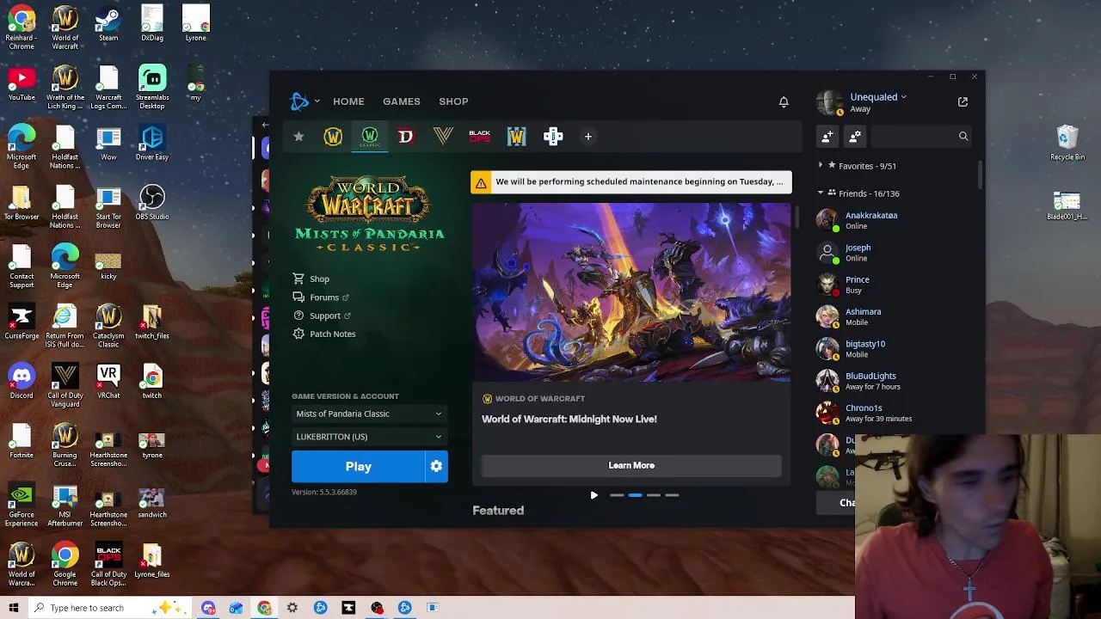Click Steam desktop icon
Viewport: 1101px width, 619px height.
pyautogui.click(x=108, y=24)
